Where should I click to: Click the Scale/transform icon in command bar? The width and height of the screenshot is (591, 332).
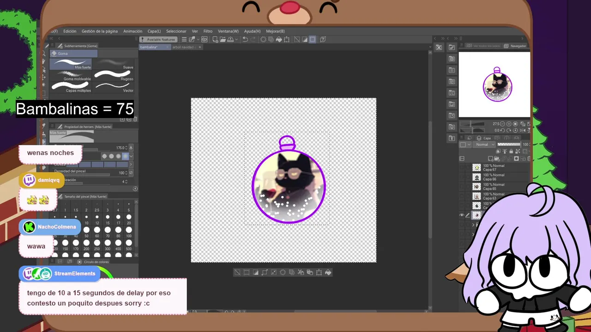(287, 39)
